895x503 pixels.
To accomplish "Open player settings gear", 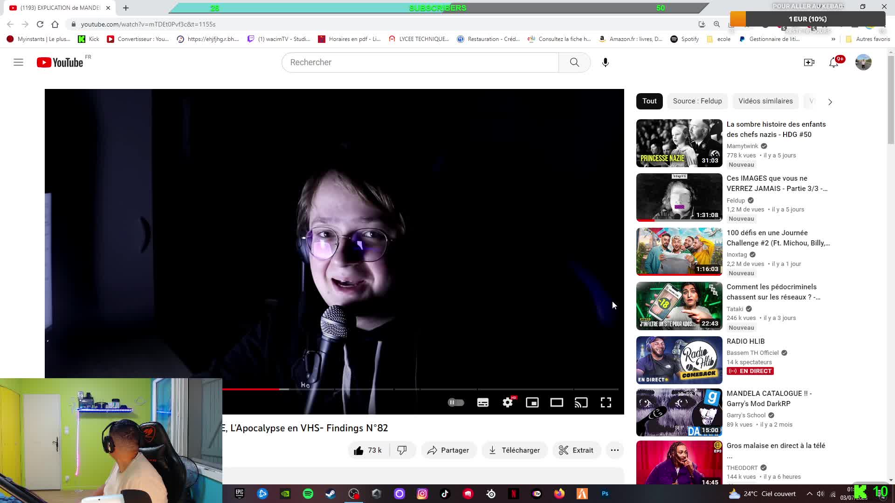I will pyautogui.click(x=508, y=402).
